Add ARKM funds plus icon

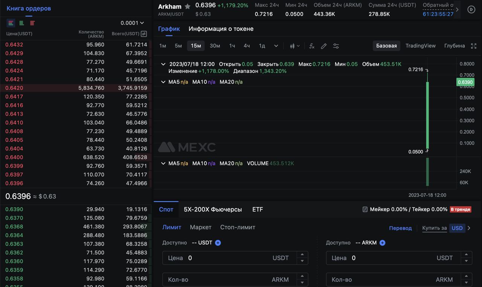click(382, 243)
